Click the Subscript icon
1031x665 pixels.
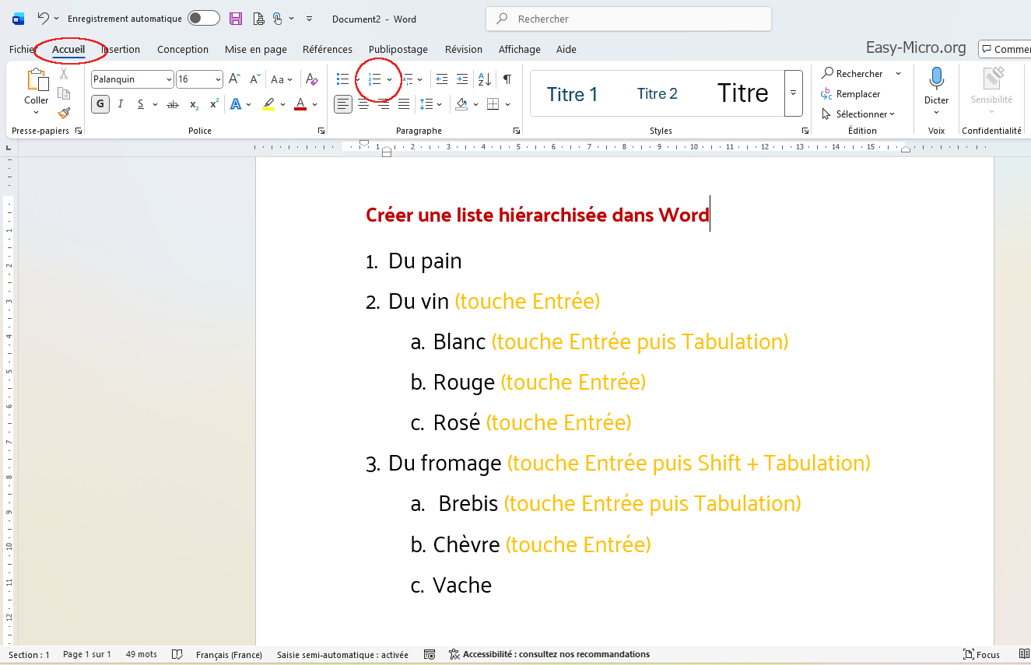coord(192,103)
